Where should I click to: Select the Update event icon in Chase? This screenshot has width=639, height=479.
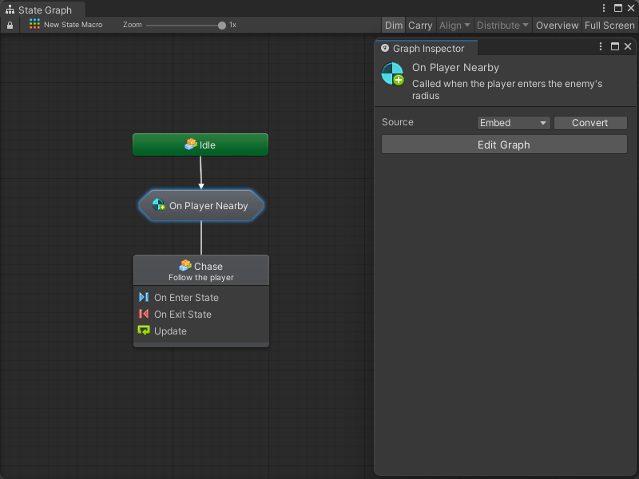point(144,331)
